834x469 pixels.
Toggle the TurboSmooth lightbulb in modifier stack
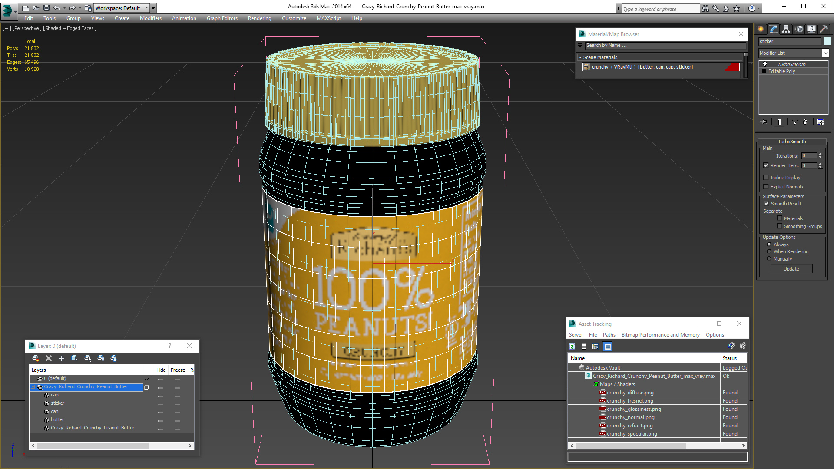765,64
